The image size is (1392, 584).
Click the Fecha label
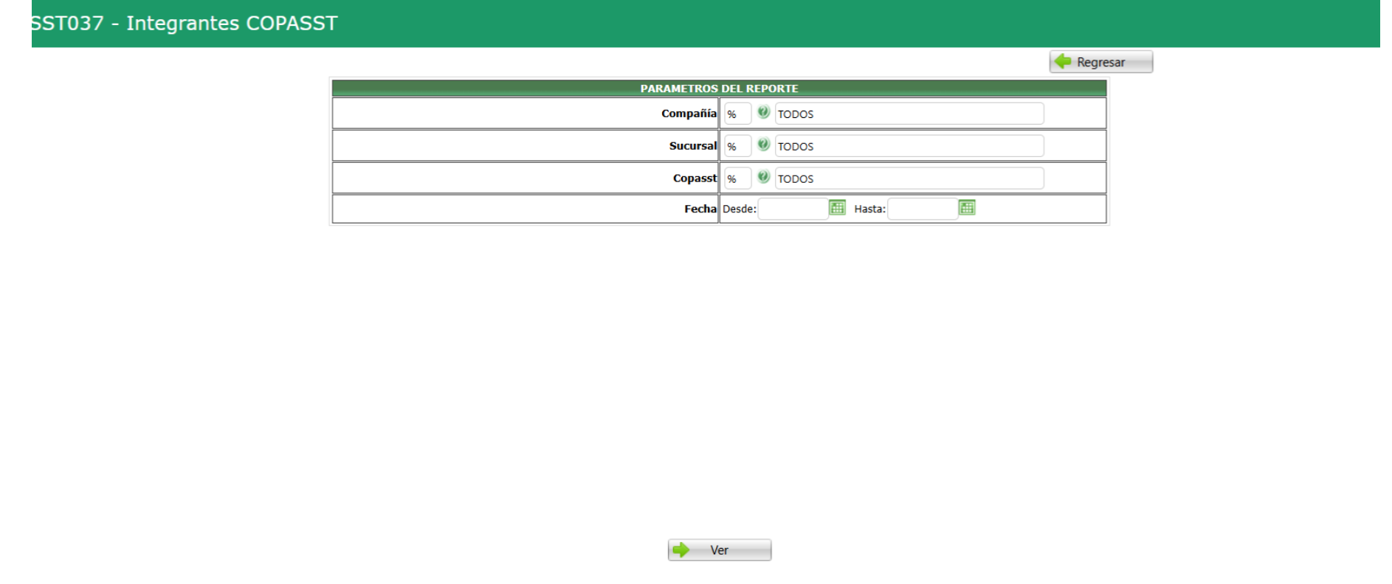(700, 209)
